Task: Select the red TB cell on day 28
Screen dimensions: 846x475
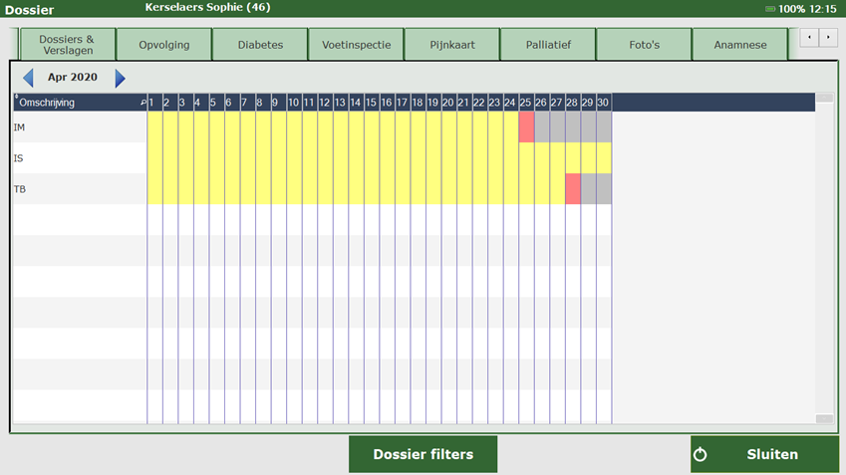Action: click(x=573, y=189)
